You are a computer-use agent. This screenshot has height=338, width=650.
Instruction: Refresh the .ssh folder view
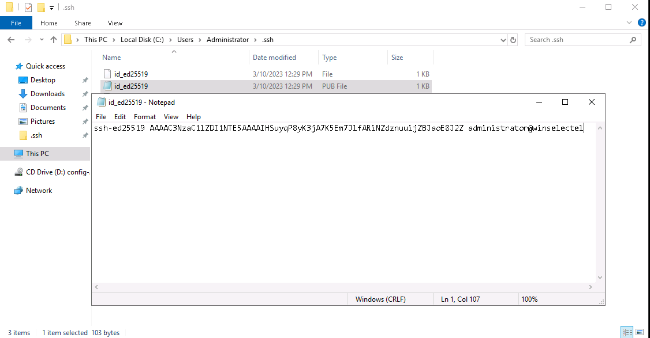(x=513, y=40)
